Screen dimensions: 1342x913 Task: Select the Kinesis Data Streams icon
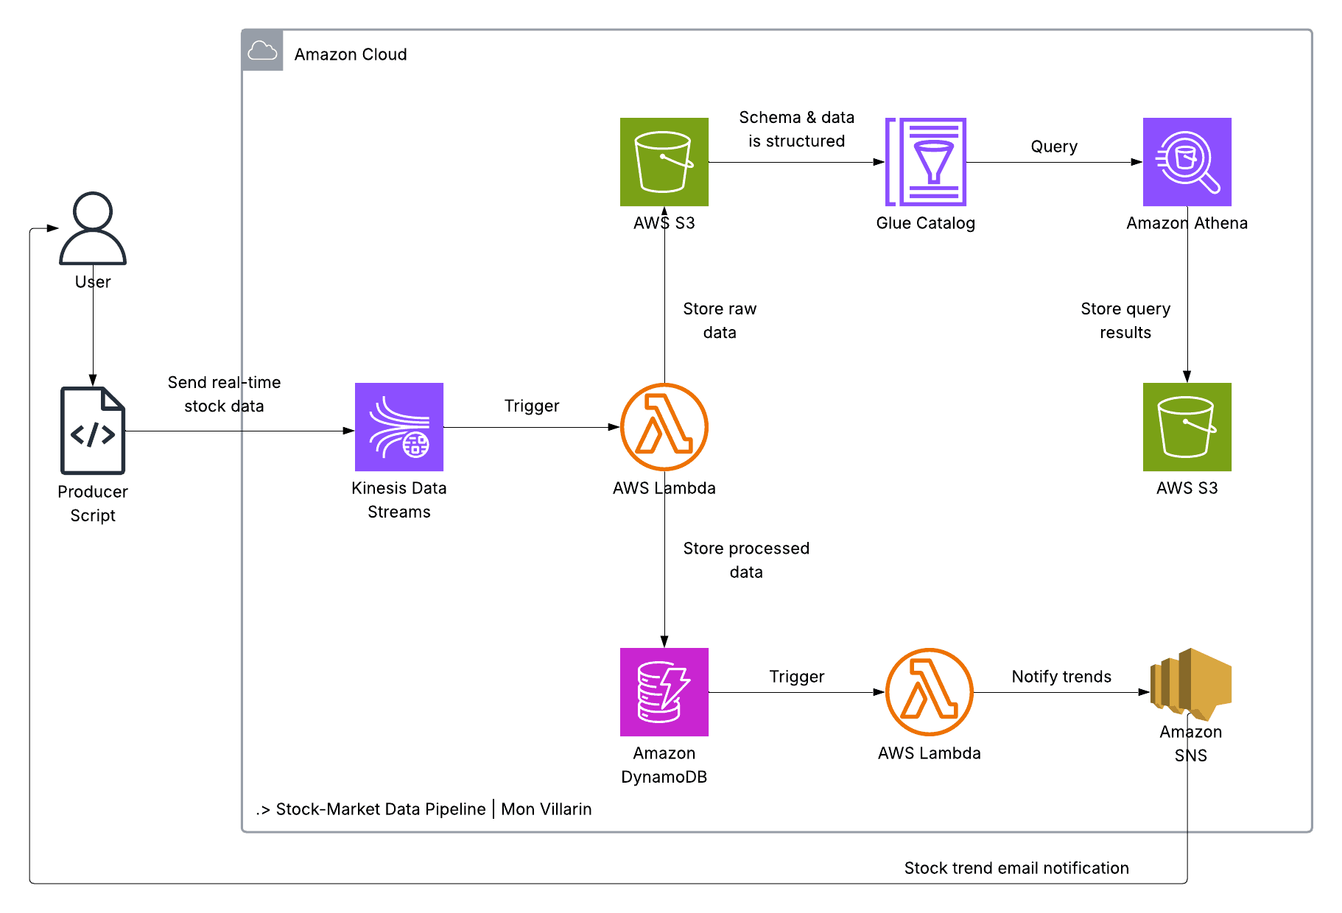[x=398, y=427]
